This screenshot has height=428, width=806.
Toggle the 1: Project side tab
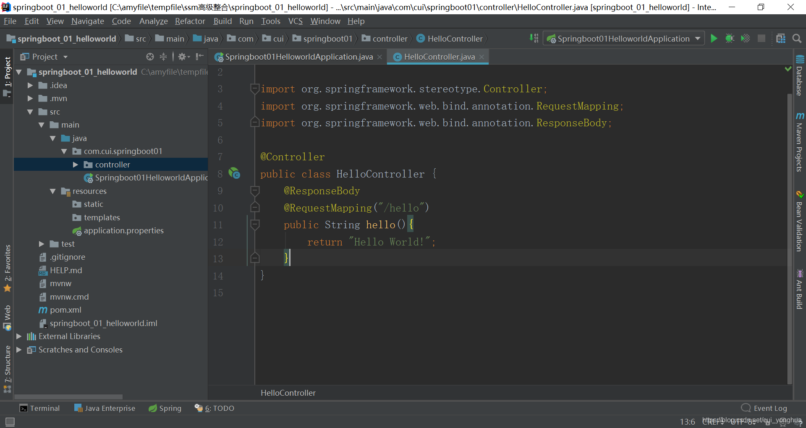click(x=7, y=76)
